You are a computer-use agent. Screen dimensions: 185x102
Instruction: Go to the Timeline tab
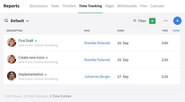[x=69, y=6]
